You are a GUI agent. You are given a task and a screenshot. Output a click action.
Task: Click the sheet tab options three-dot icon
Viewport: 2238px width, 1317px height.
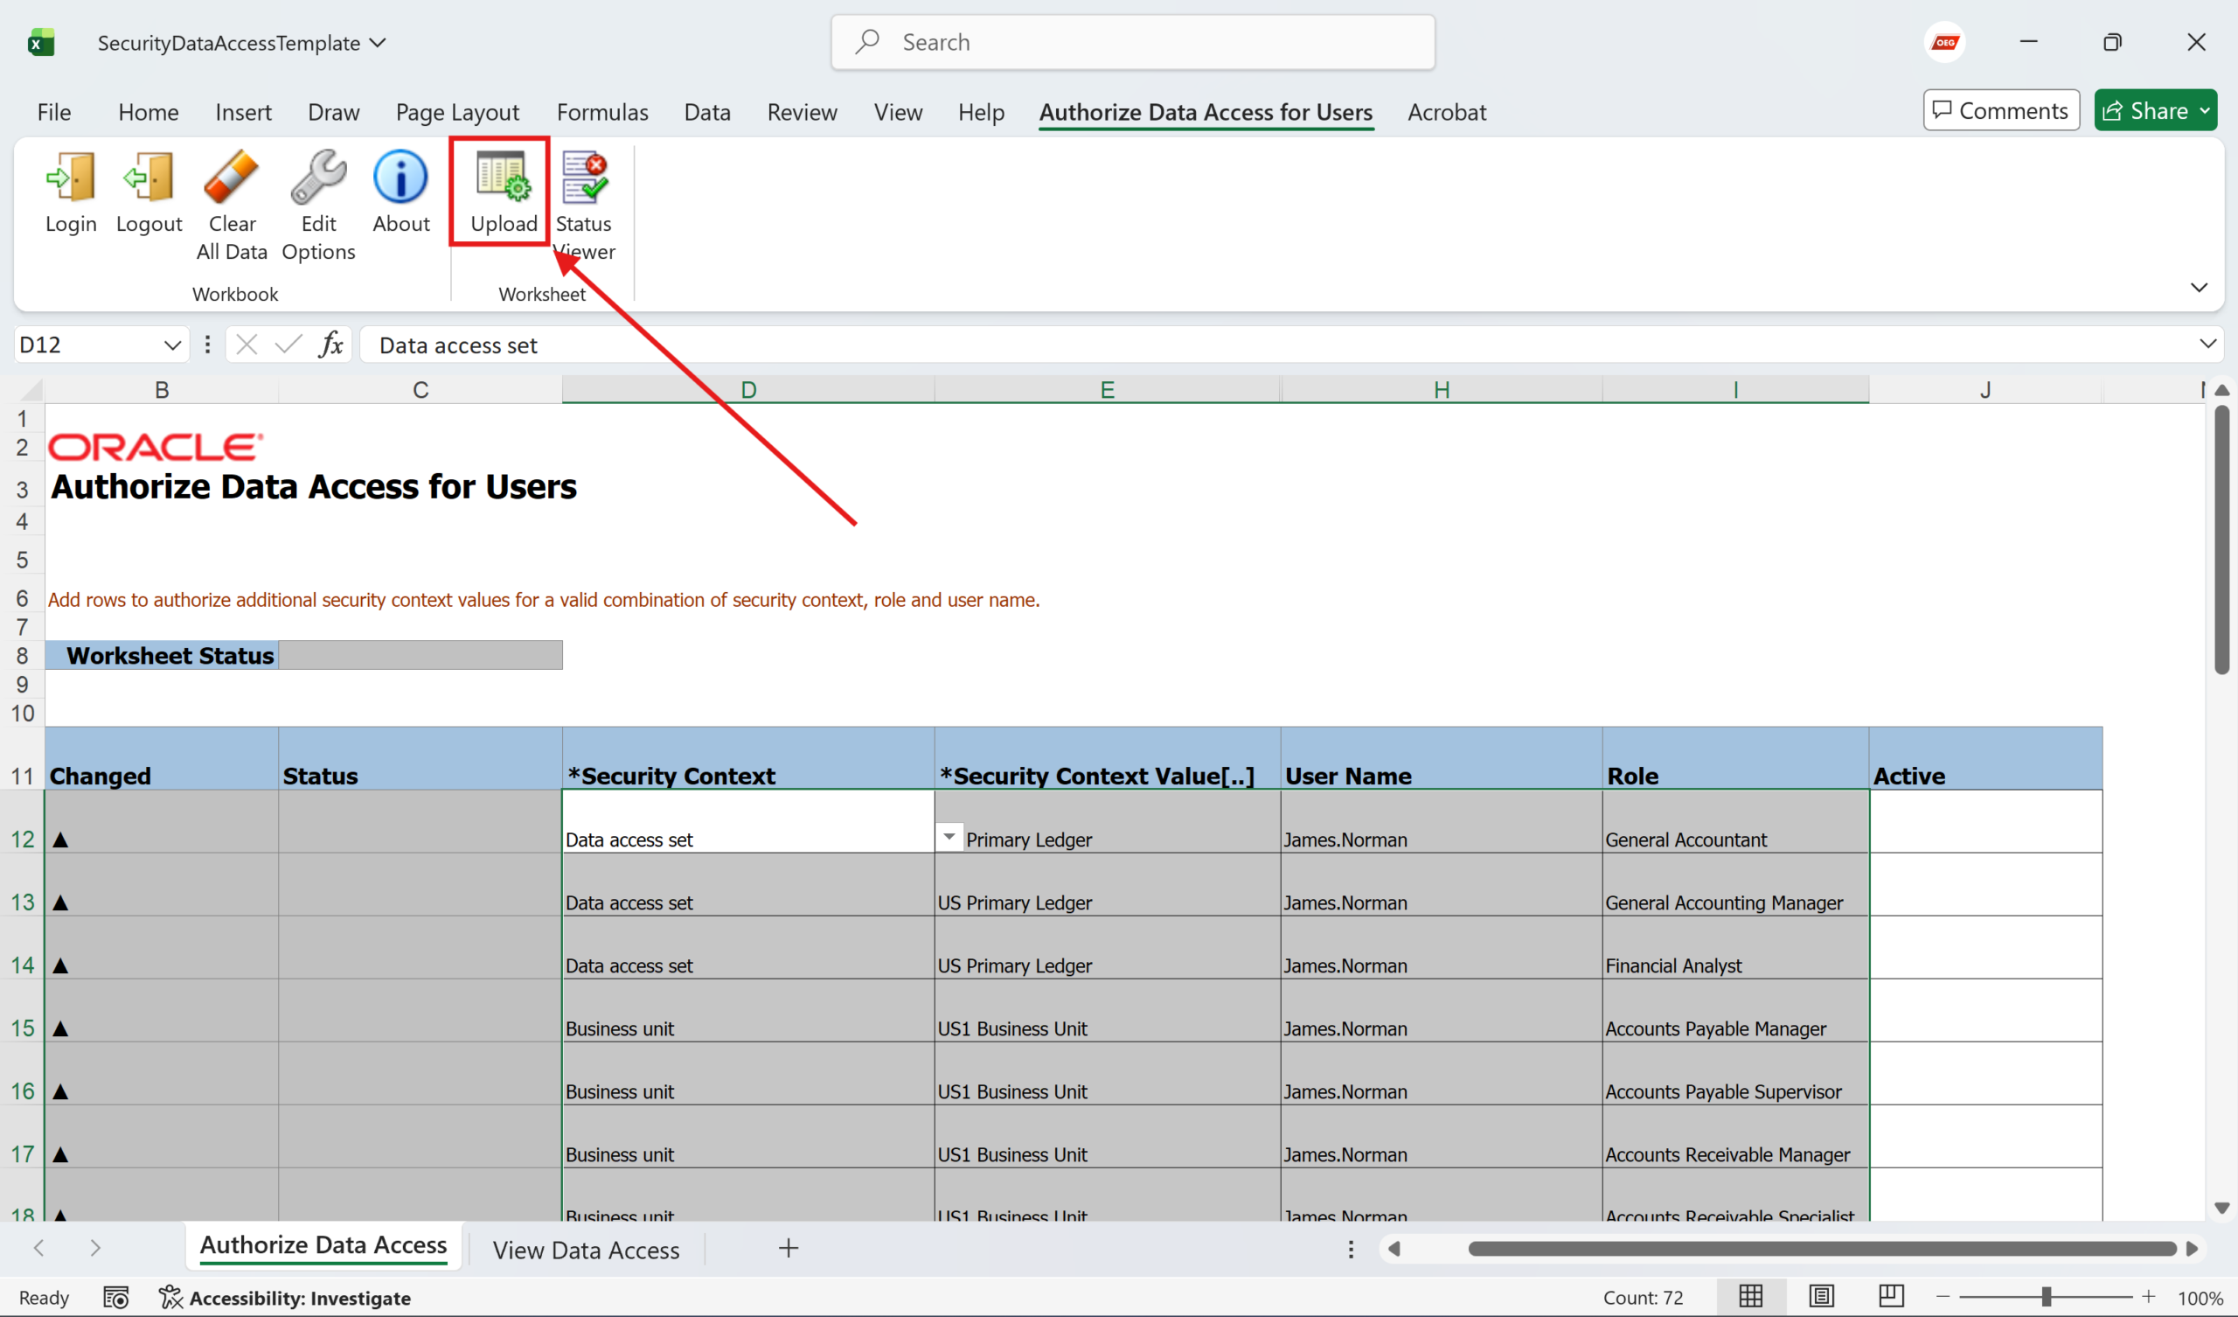[1351, 1249]
